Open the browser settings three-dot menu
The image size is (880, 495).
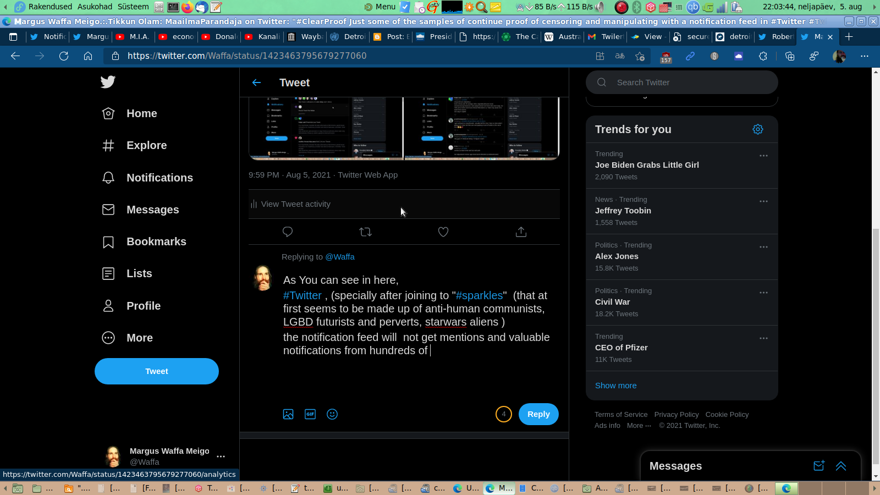(x=865, y=56)
